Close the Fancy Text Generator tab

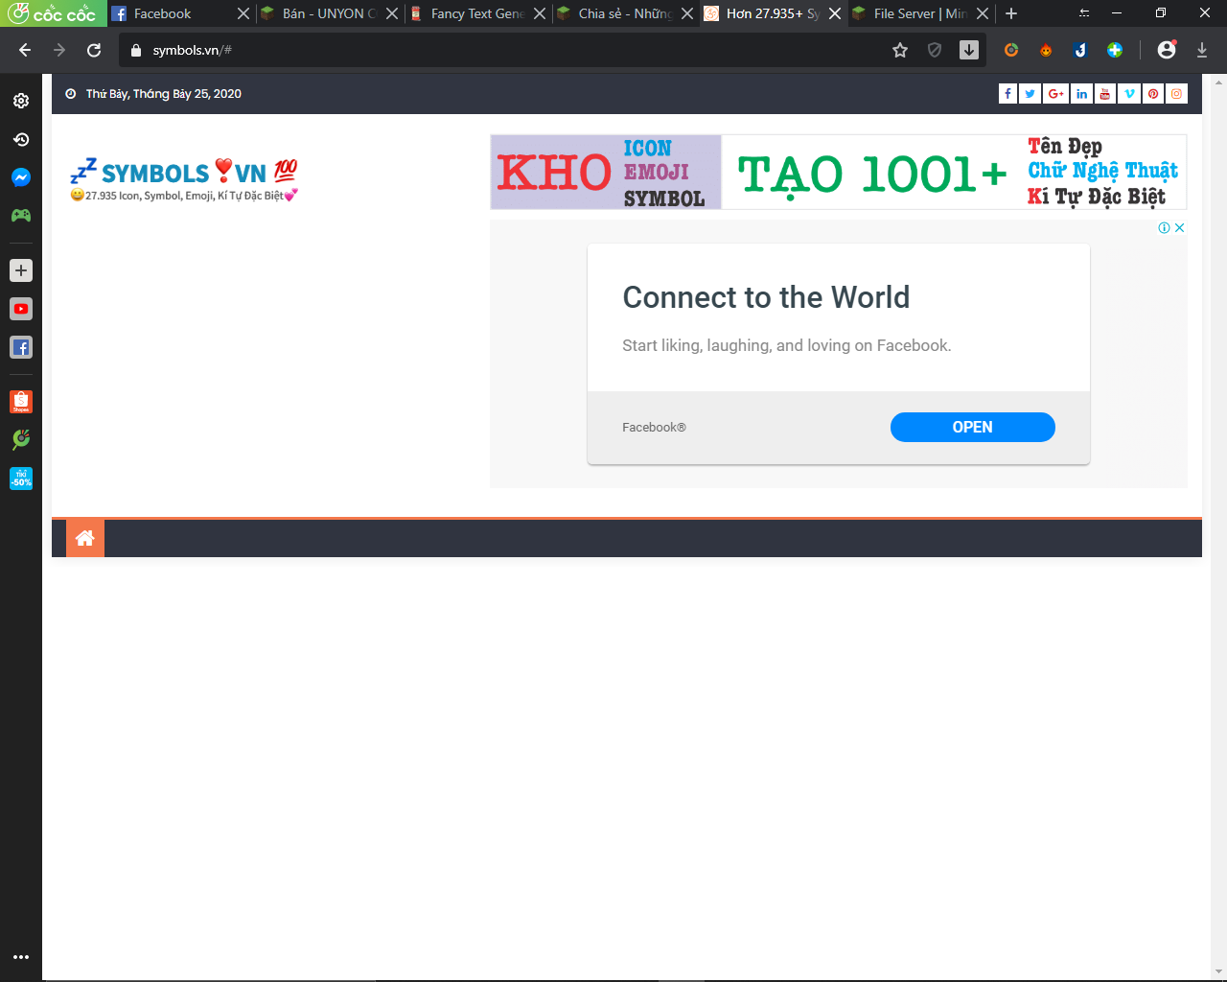coord(540,13)
